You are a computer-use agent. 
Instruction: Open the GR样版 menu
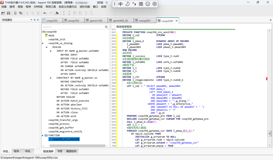coord(38,7)
